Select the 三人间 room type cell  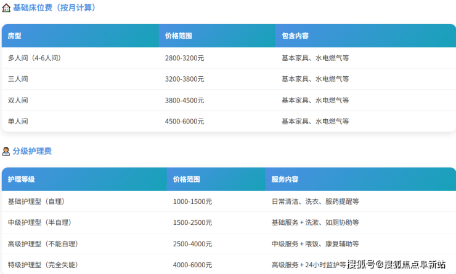[x=18, y=79]
